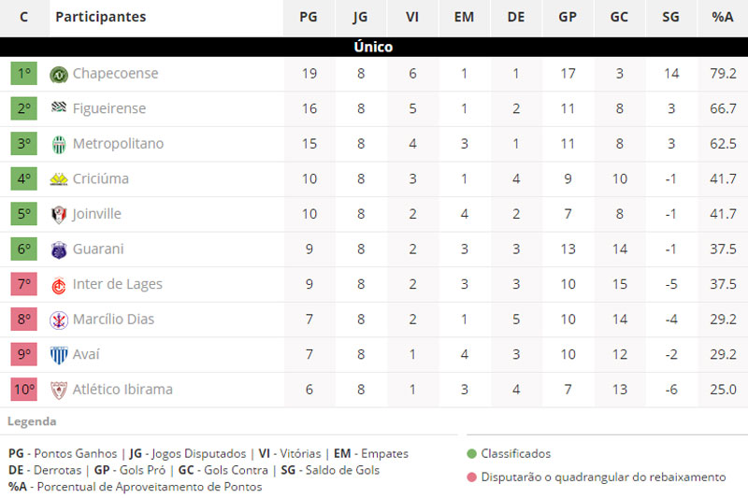The height and width of the screenshot is (498, 748).
Task: Click the green Classificados legend dot
Action: pos(472,454)
